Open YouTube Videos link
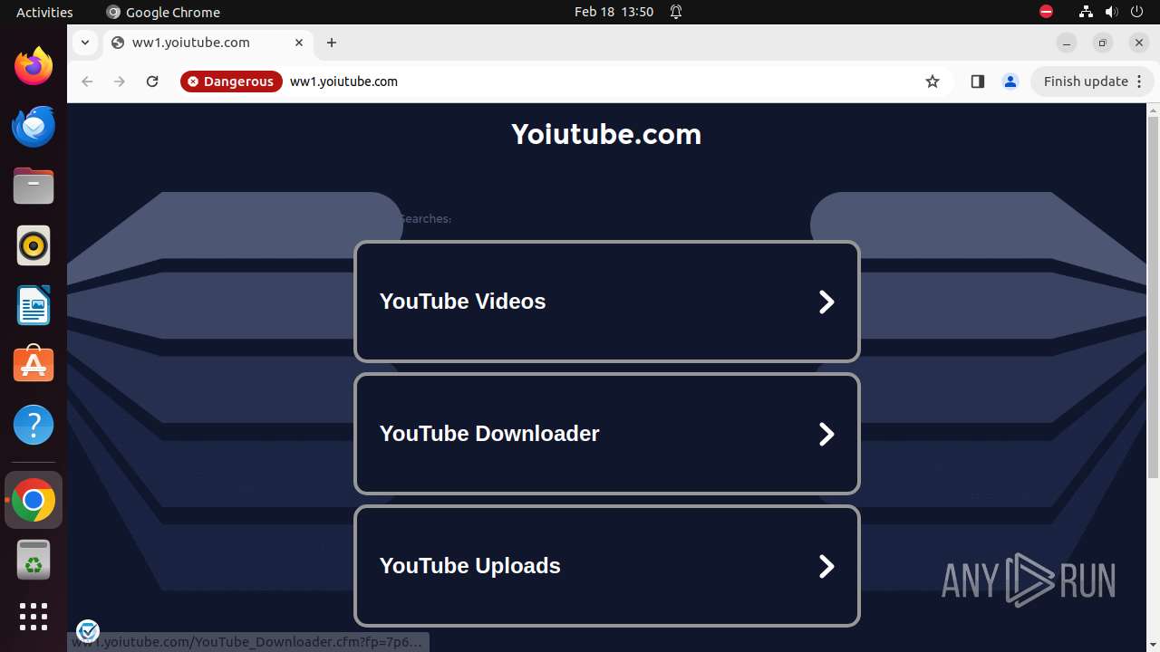 (x=606, y=302)
